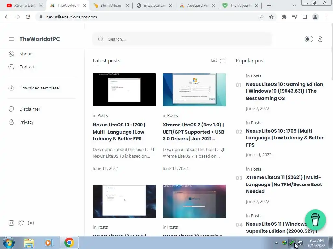Screen dimensions: 333x249
Task: Open Nexus LiteOS 10 : 1709 latest post title
Action: click(119, 132)
